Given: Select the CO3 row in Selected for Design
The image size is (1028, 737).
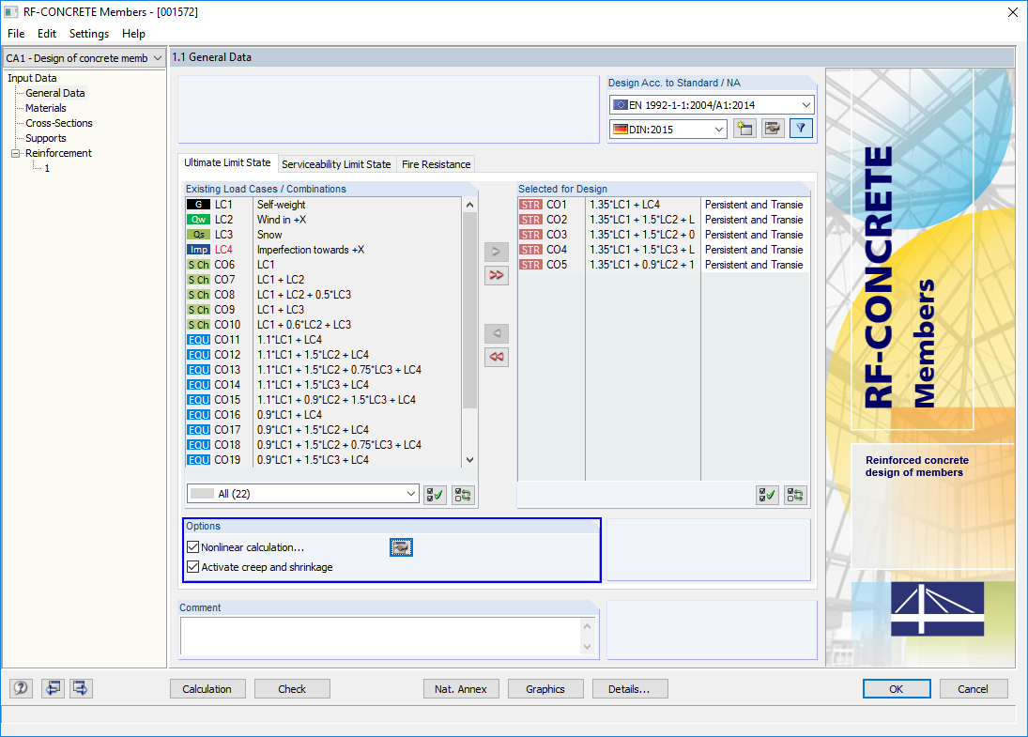Looking at the screenshot, I should [x=663, y=235].
